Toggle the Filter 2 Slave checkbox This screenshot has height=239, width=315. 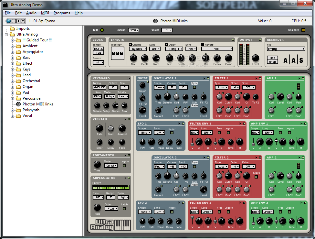coord(256,177)
